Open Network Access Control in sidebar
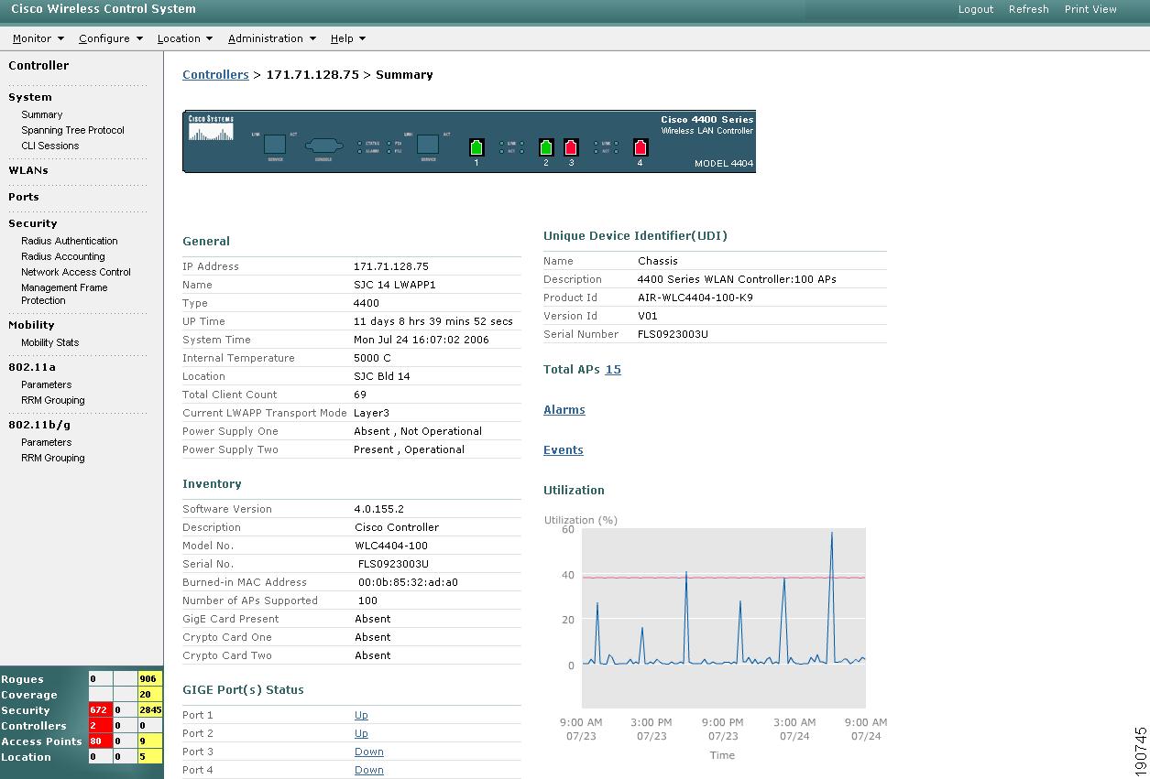The height and width of the screenshot is (779, 1150). (76, 272)
